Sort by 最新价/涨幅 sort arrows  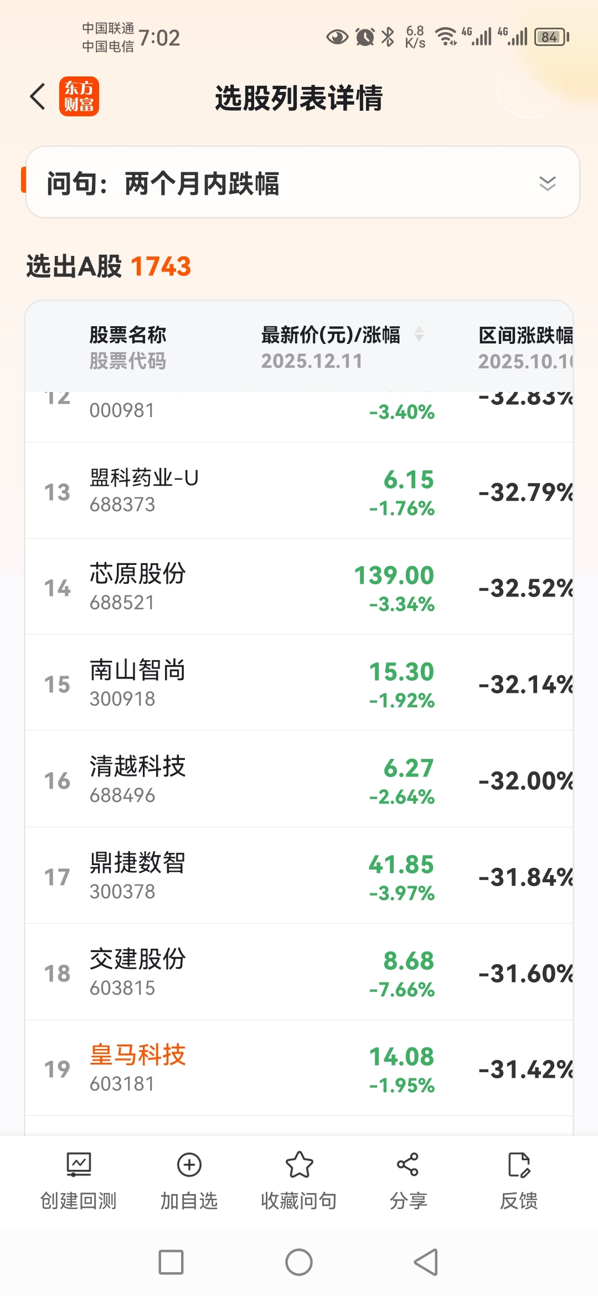tap(419, 334)
